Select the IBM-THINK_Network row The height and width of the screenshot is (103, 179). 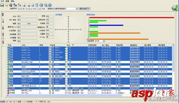tap(89, 86)
